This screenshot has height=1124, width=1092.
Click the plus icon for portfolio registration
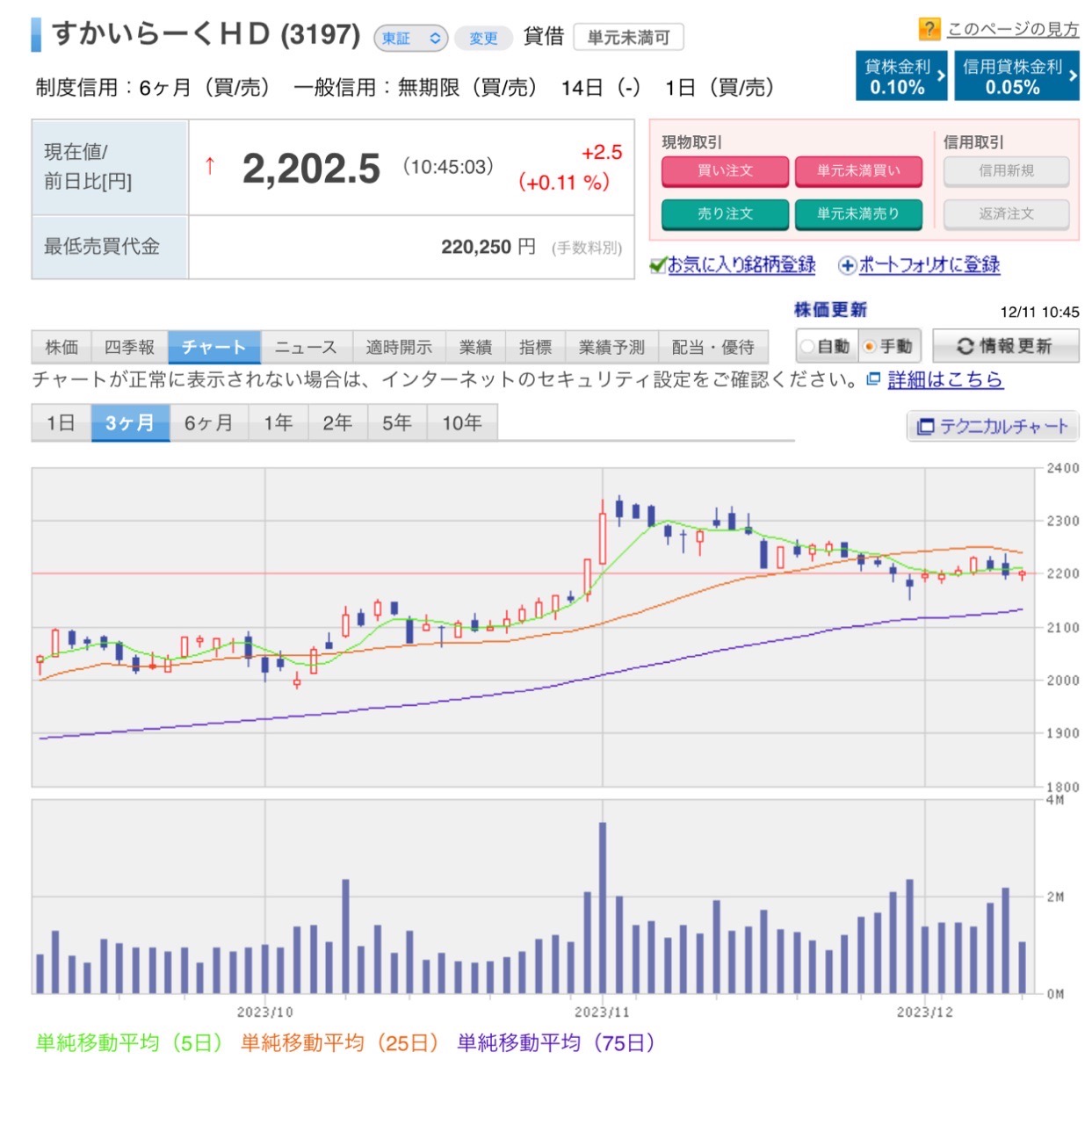[847, 265]
